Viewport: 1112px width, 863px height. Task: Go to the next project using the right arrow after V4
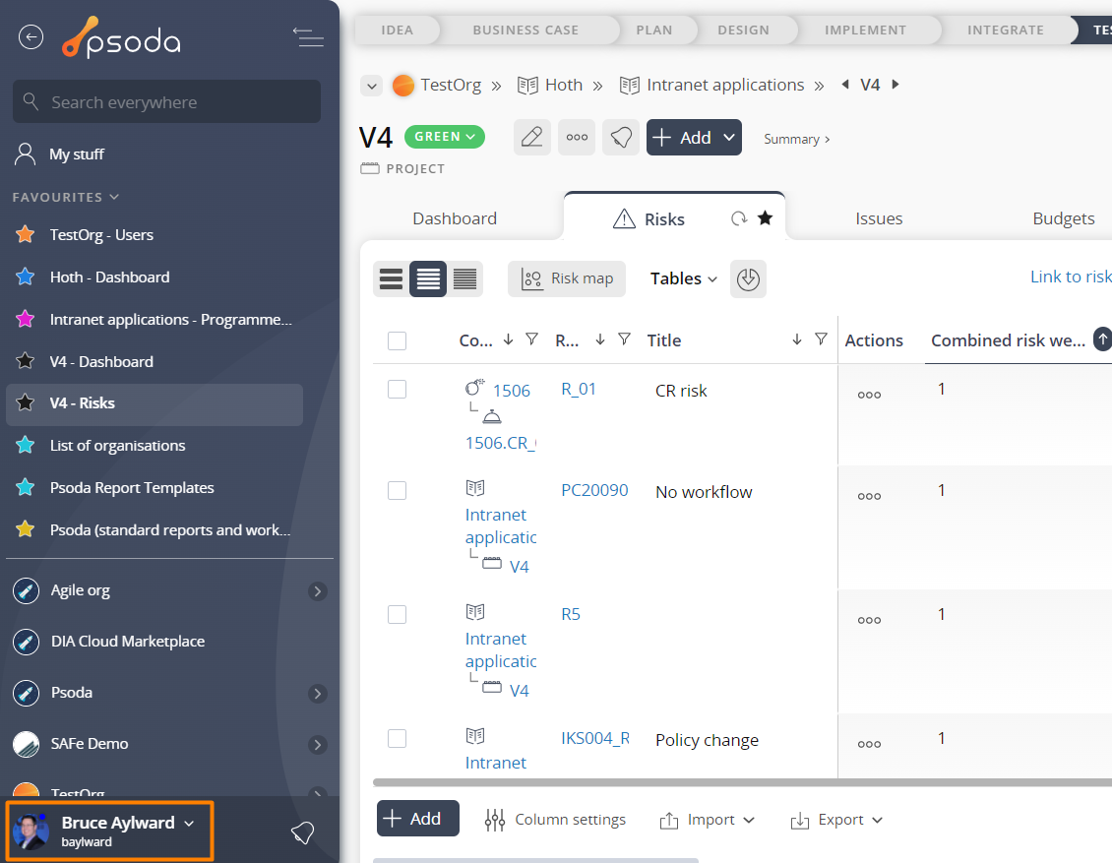(896, 85)
